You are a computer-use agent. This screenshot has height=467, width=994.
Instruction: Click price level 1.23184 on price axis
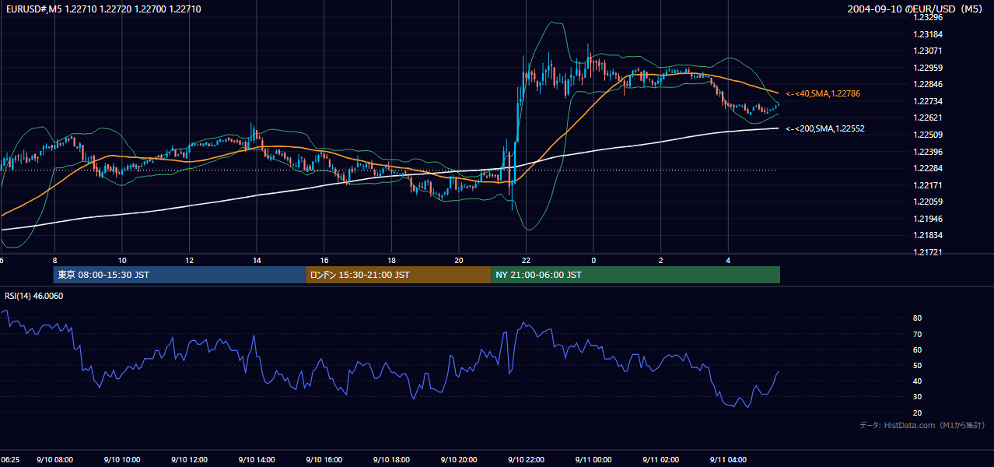pyautogui.click(x=927, y=34)
